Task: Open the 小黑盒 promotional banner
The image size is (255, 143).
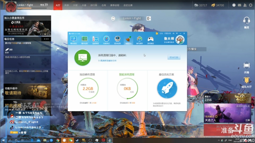Action: coord(27,28)
